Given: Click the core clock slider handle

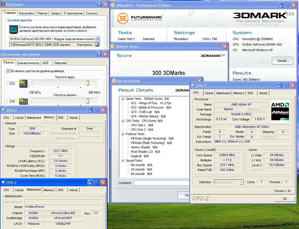Looking at the screenshot, I should (88, 83).
